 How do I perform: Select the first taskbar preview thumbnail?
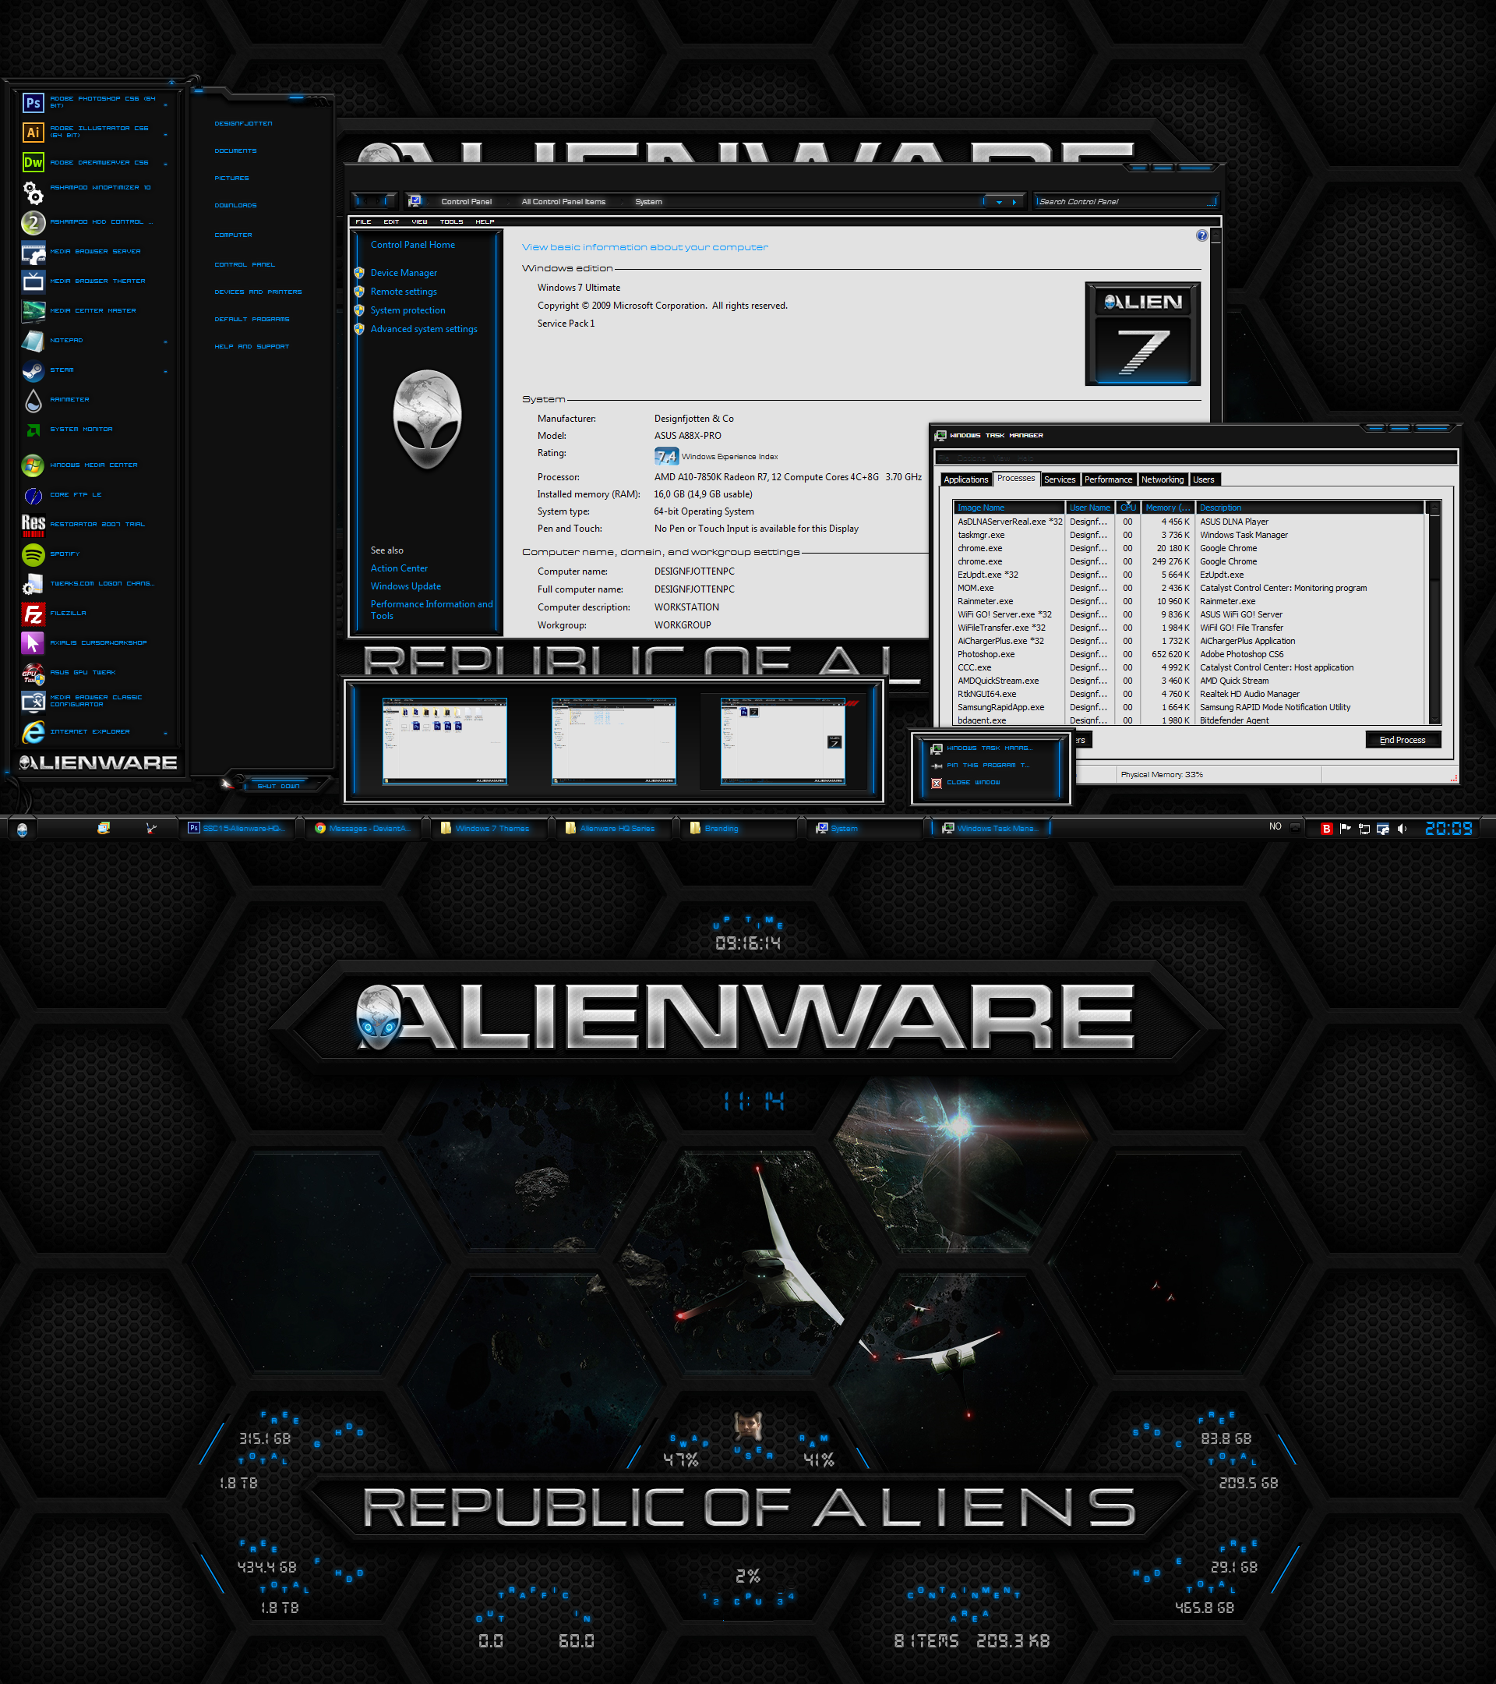(x=445, y=741)
